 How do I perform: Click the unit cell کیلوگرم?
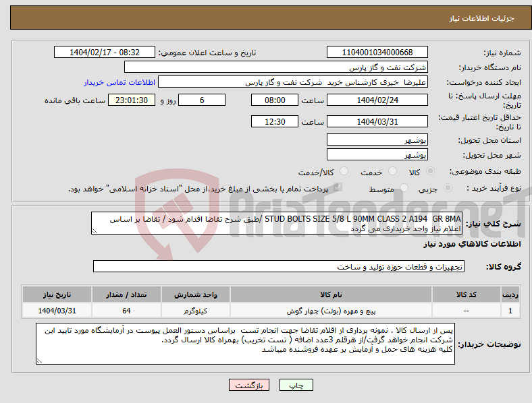tap(195, 311)
